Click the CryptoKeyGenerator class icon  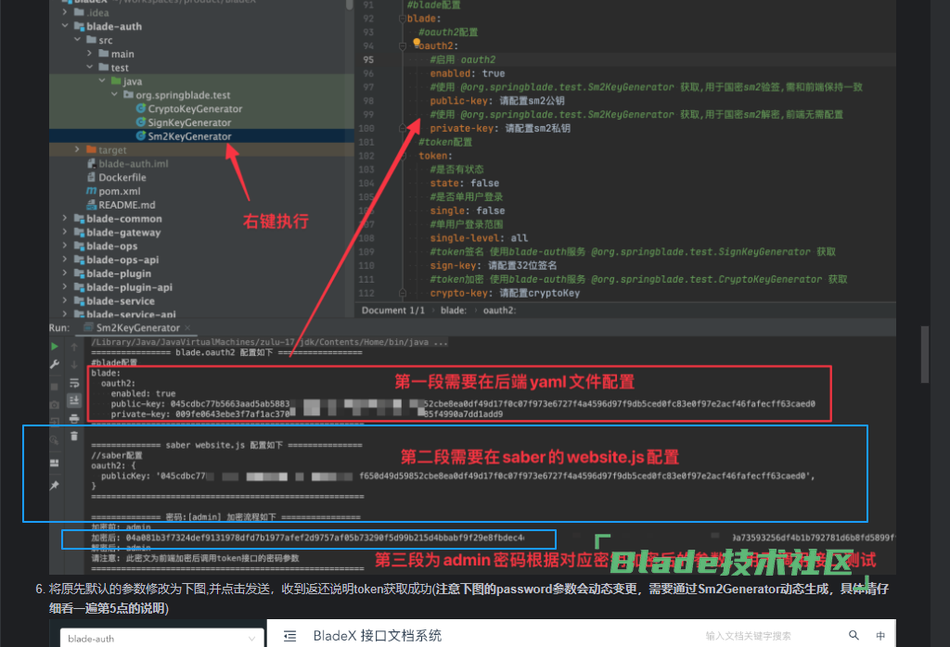141,108
